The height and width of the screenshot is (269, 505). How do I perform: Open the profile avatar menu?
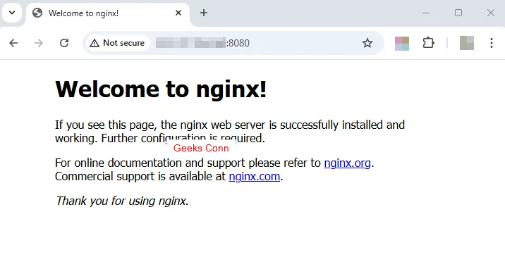[x=467, y=43]
